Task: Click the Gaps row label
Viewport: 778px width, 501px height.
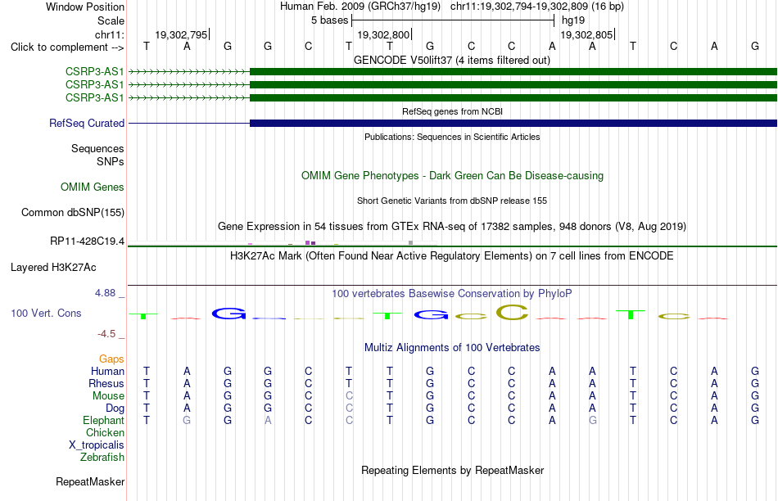Action: 111,359
